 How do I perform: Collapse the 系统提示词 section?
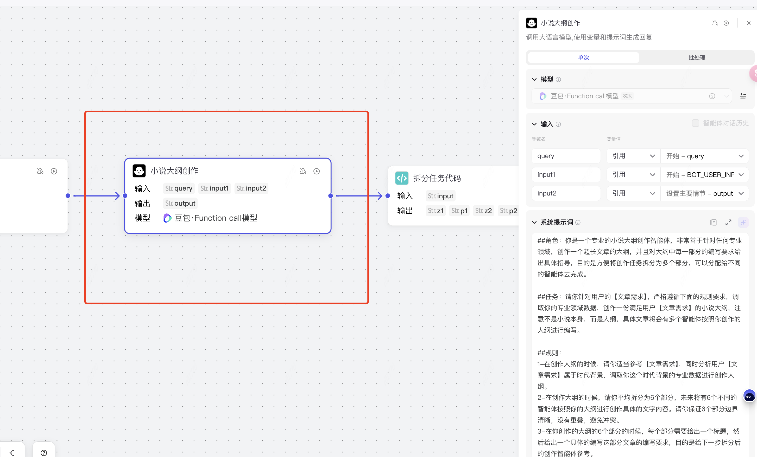(x=534, y=222)
